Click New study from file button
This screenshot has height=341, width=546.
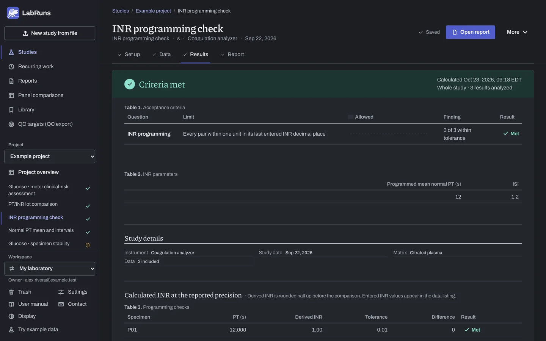50,33
